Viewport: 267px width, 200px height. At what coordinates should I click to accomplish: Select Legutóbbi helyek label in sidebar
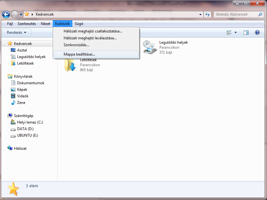31,57
